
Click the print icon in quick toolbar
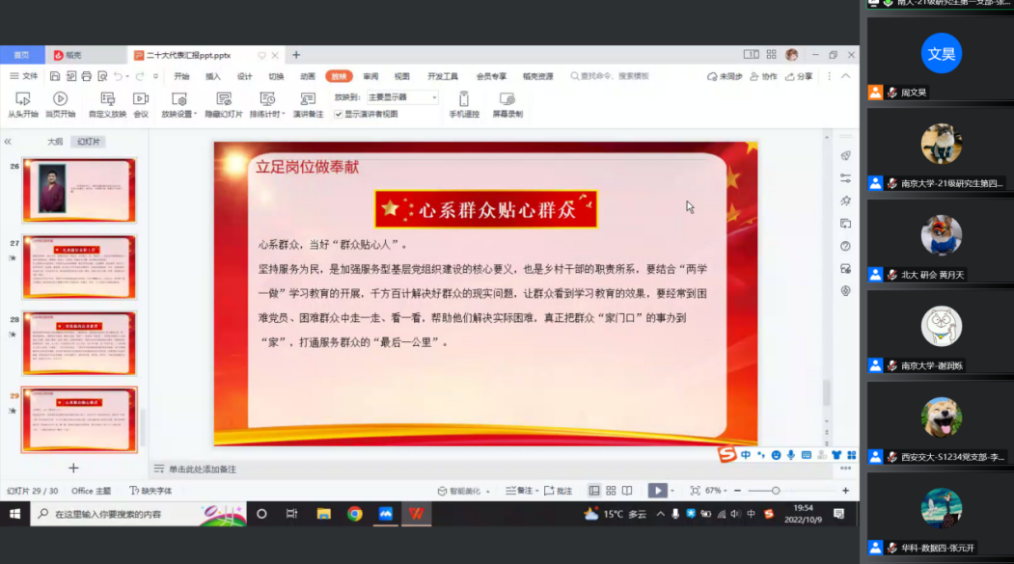pyautogui.click(x=87, y=76)
